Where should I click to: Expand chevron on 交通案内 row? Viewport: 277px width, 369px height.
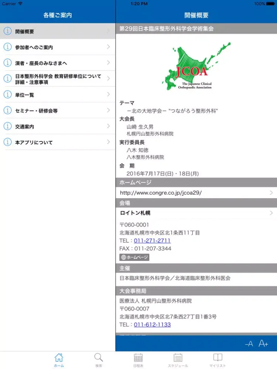click(x=108, y=126)
